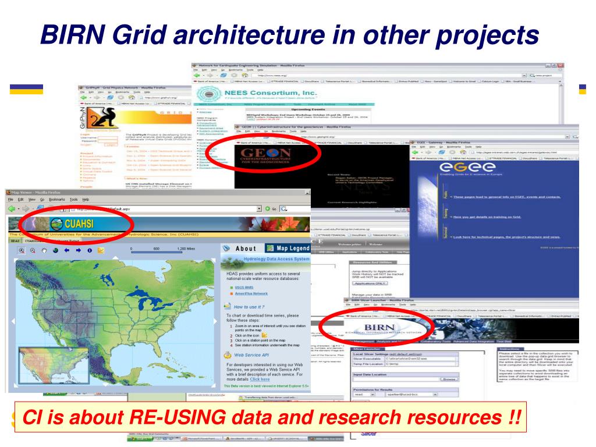Click Reload icon in Map Viewer Firefox toolbar
The height and width of the screenshot is (447, 596).
[40, 208]
